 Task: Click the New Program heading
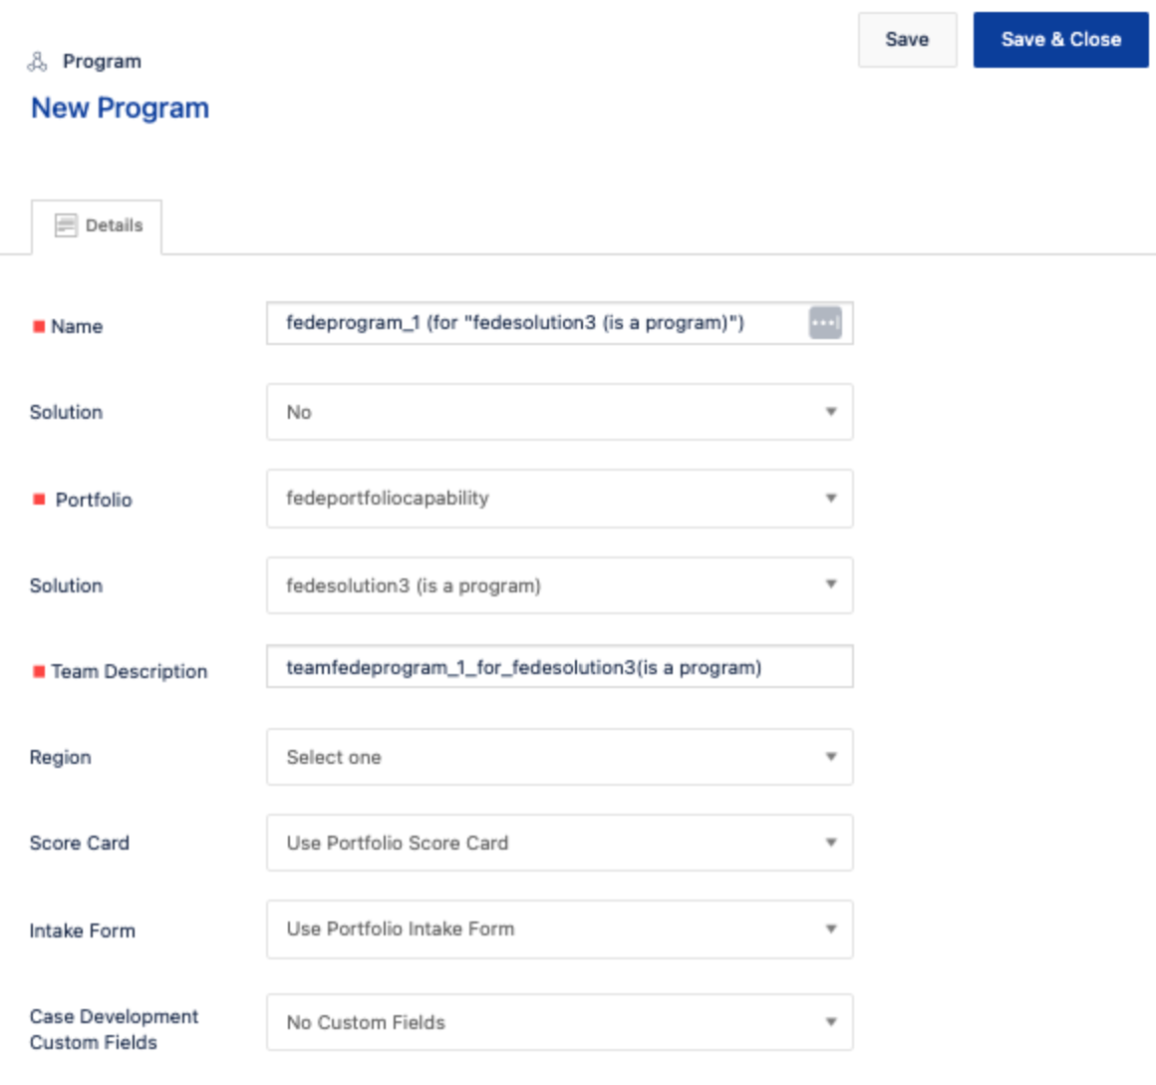121,109
